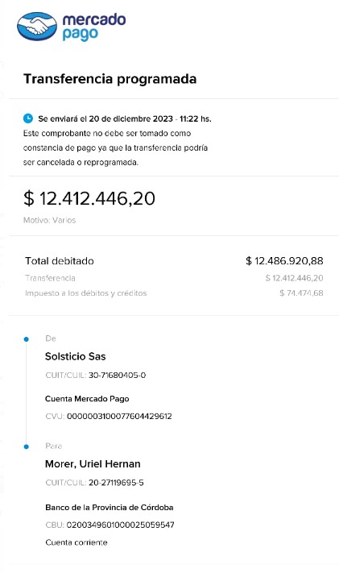Click the blue dot beside Para
339x573 pixels.
point(27,446)
